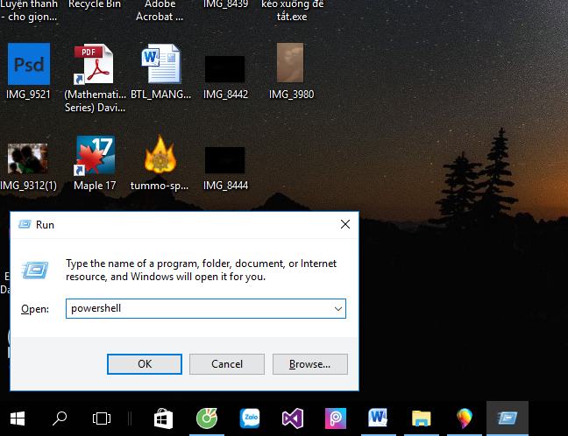
Task: Open taskbar Search magnifier
Action: pyautogui.click(x=60, y=418)
